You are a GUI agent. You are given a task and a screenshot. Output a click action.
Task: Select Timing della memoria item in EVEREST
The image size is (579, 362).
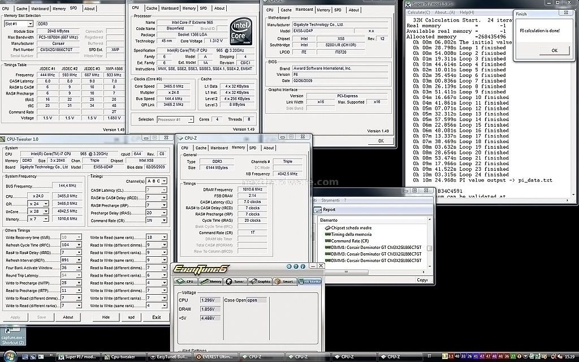(348, 234)
